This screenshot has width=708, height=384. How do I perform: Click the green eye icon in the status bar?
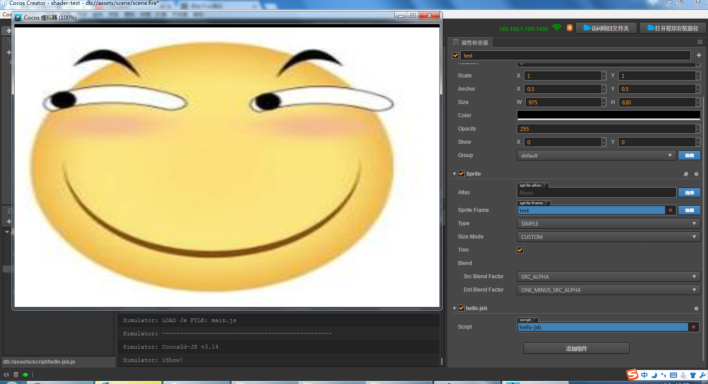coord(25,375)
